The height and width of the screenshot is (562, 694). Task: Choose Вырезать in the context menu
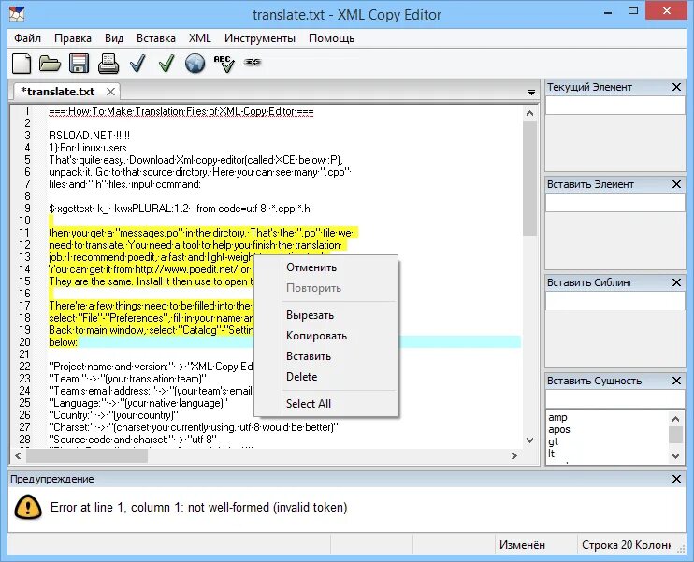point(326,315)
